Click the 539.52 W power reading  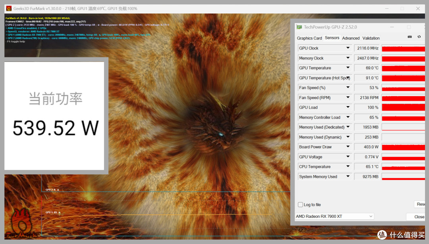tap(56, 128)
